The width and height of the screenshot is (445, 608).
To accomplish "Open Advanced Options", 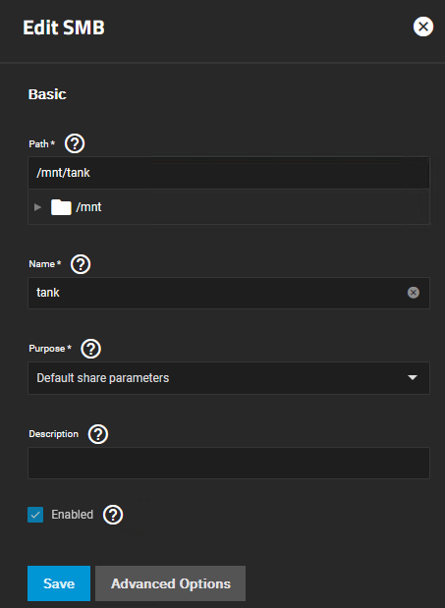I will [171, 583].
